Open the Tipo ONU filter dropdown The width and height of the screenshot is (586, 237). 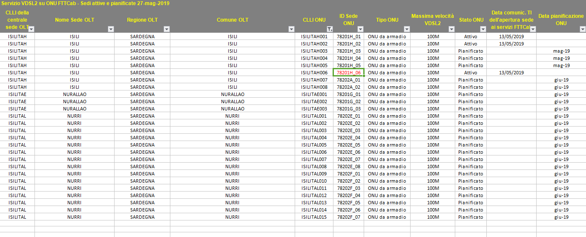pyautogui.click(x=406, y=29)
